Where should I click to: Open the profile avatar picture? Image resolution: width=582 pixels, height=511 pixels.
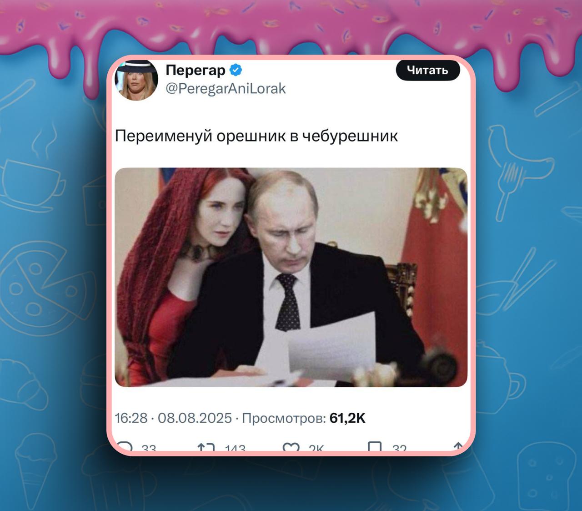point(138,80)
